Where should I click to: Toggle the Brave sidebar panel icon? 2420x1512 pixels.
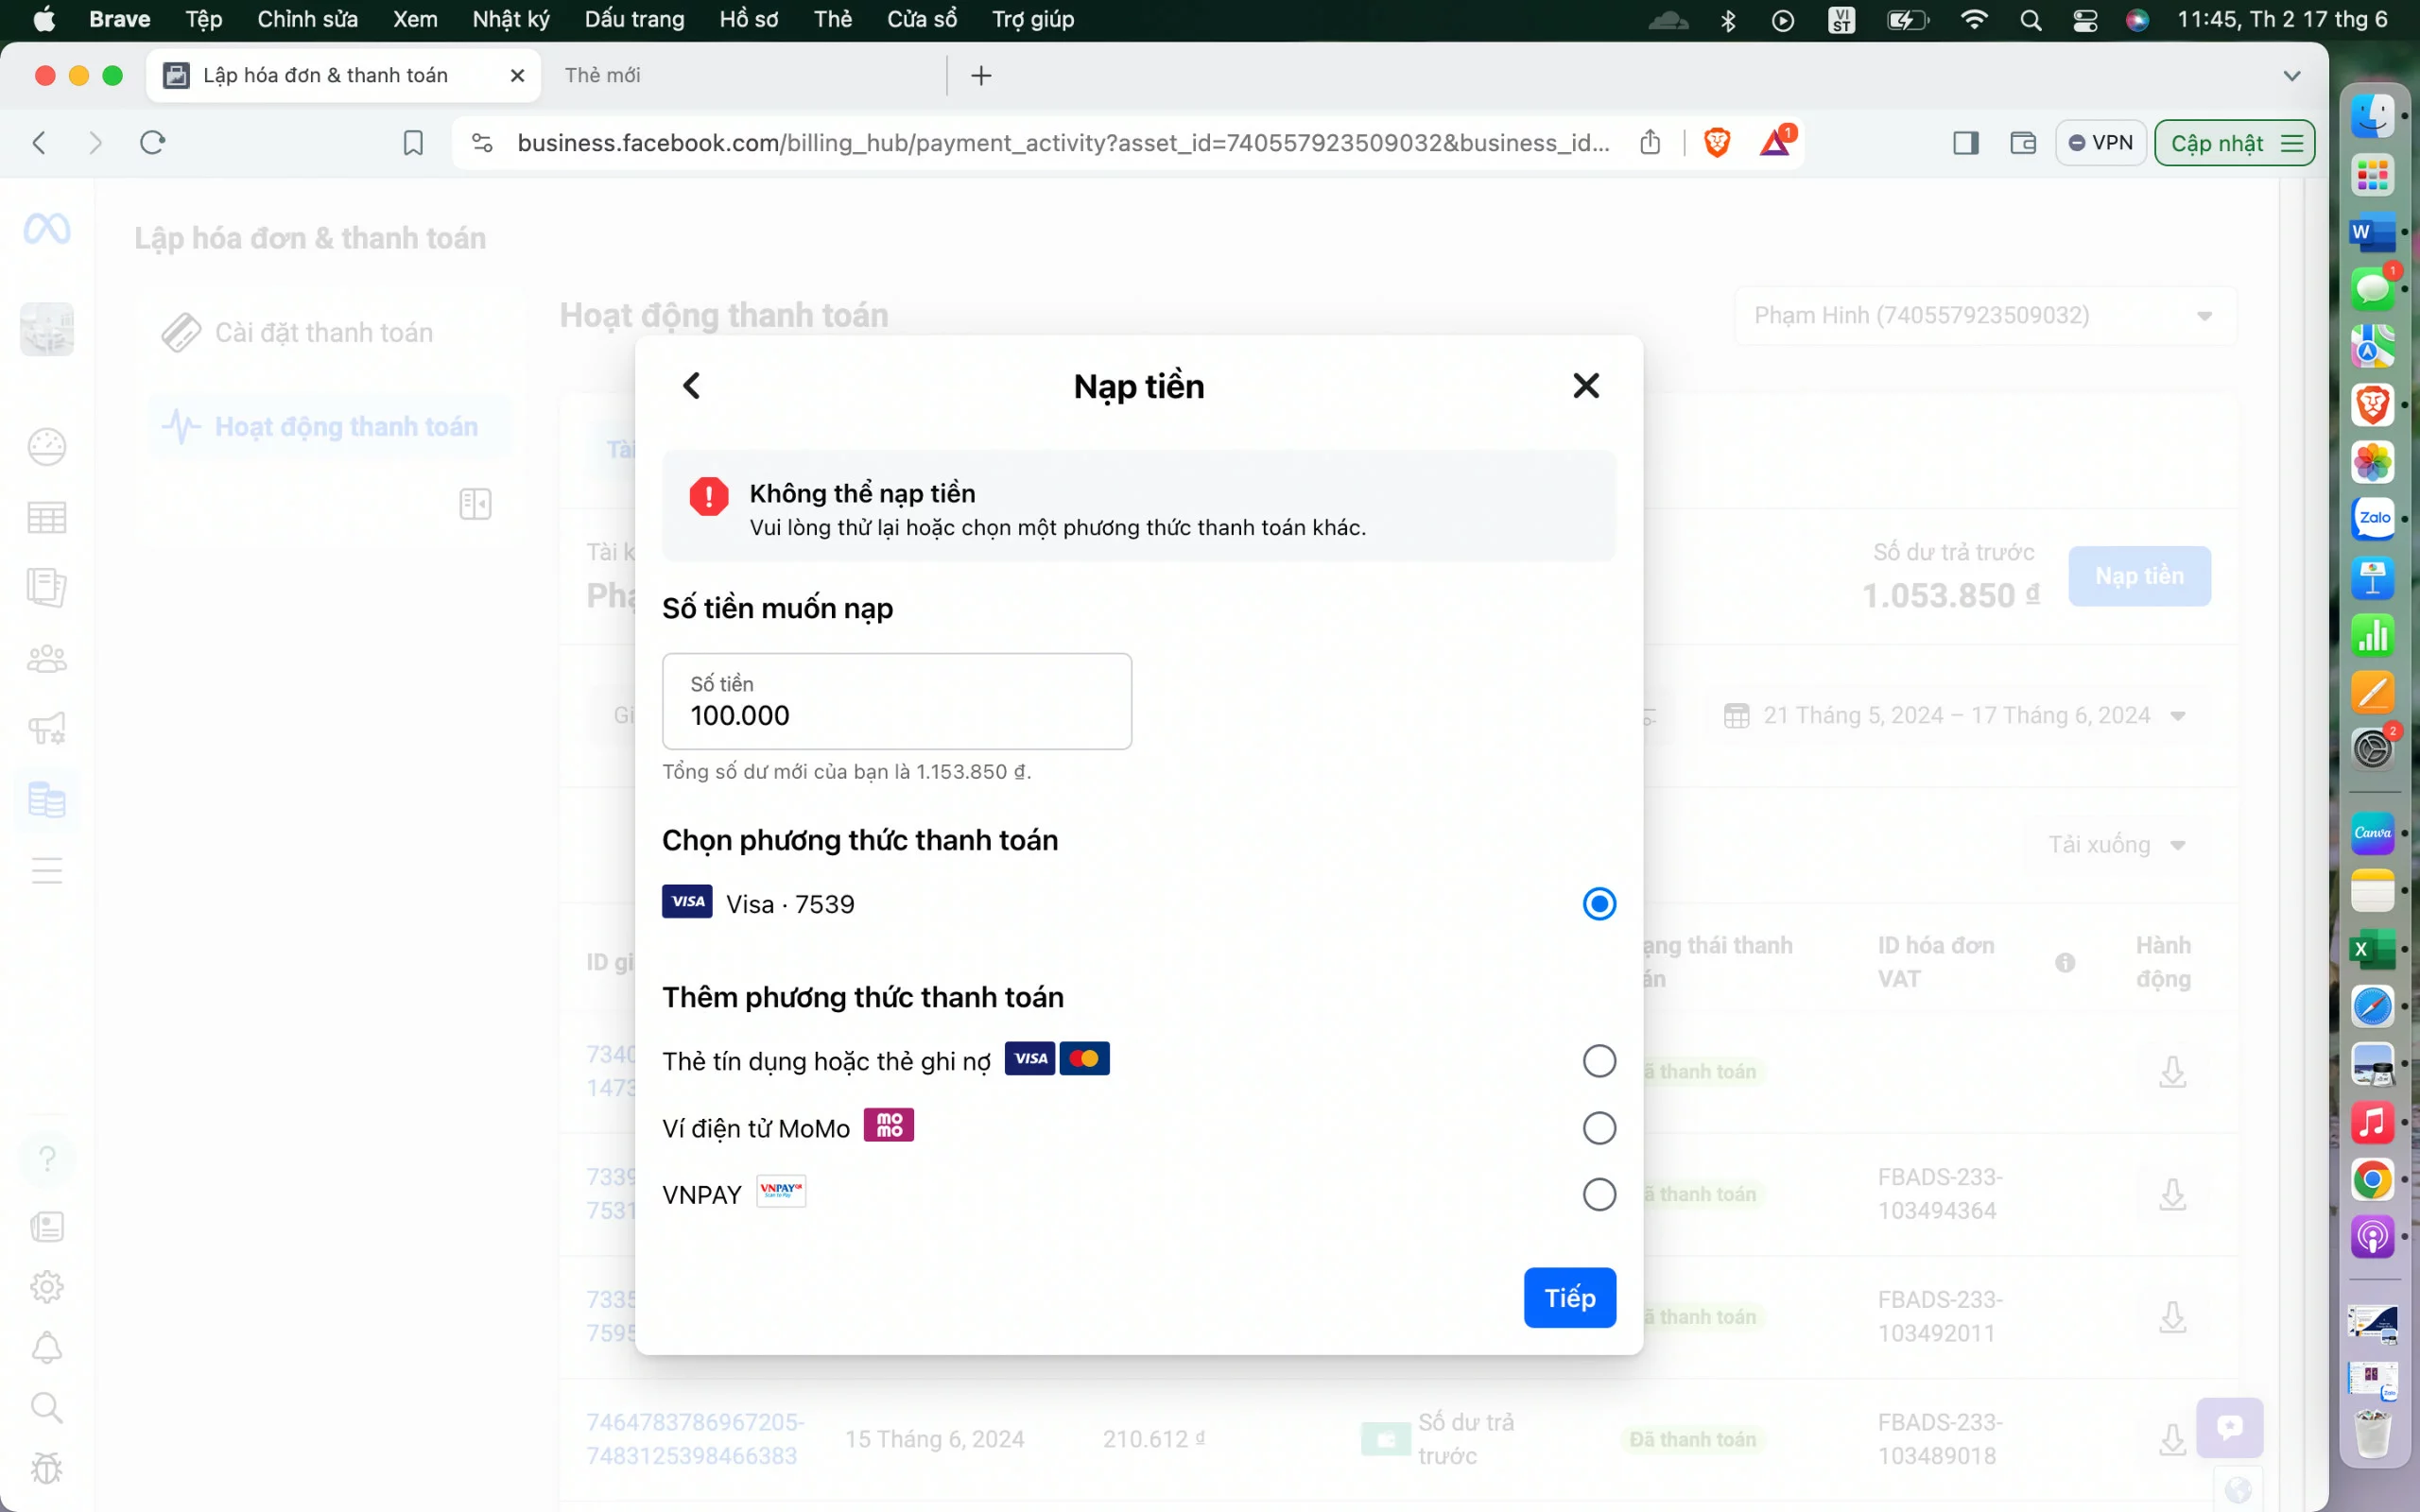1965,143
